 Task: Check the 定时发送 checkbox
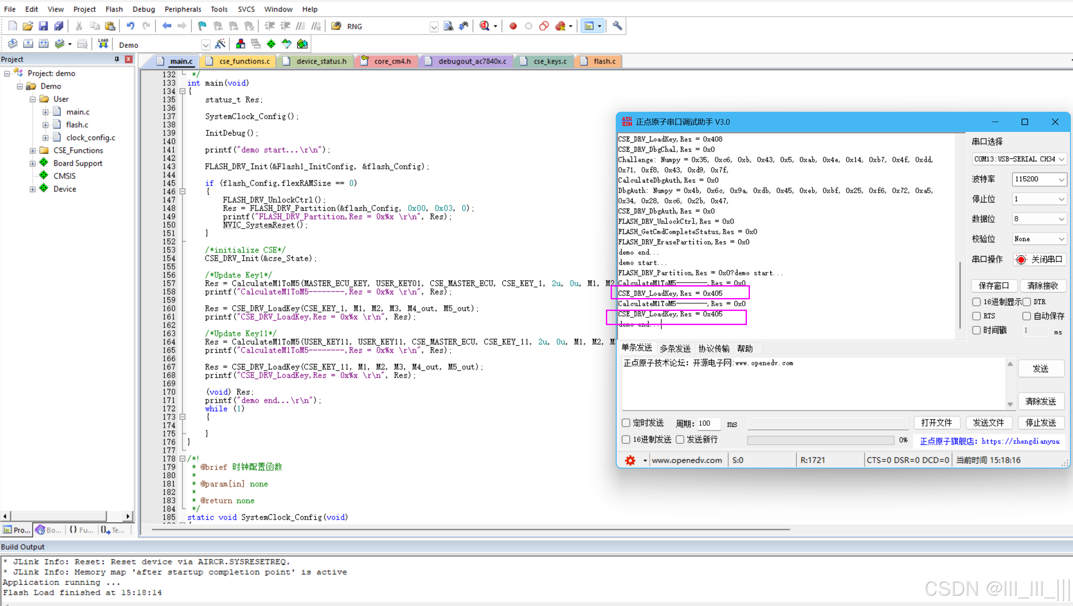click(626, 423)
